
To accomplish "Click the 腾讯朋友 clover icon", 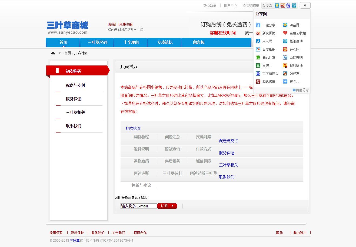I will [x=258, y=57].
